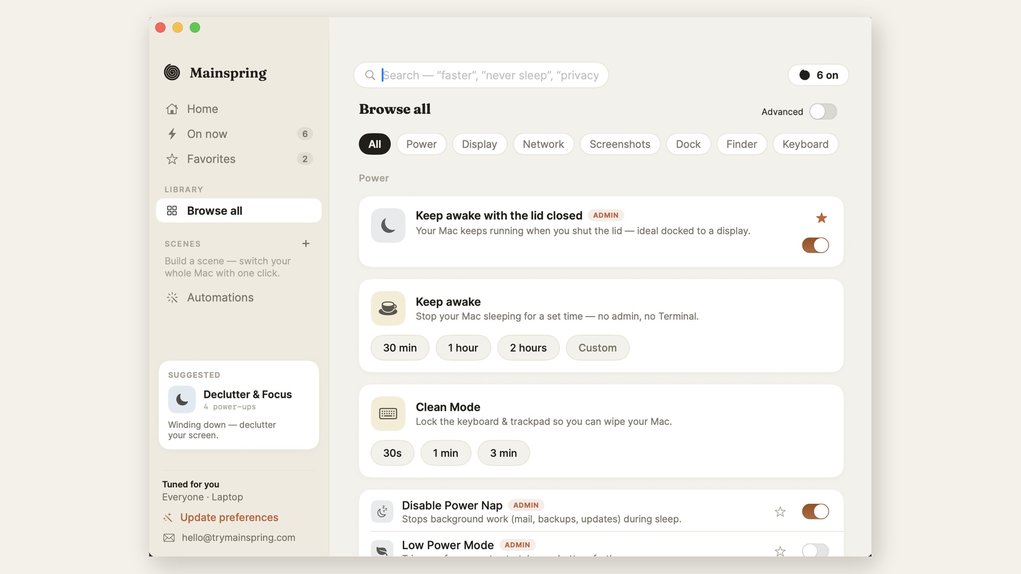Click the Update preferences link

tap(229, 518)
